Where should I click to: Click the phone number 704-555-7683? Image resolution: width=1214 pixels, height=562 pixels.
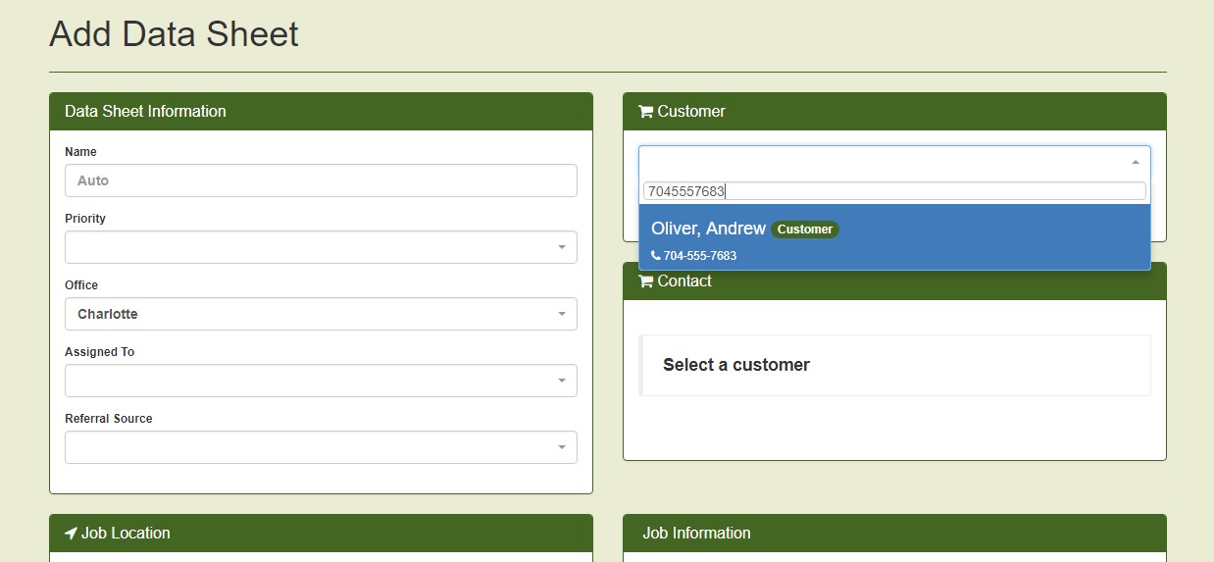coord(700,256)
